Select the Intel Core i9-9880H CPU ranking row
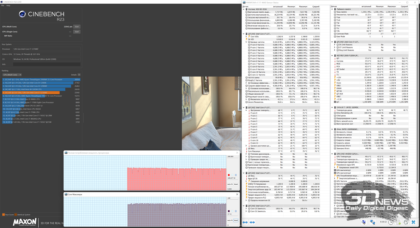The height and width of the screenshot is (228, 420). point(41,99)
